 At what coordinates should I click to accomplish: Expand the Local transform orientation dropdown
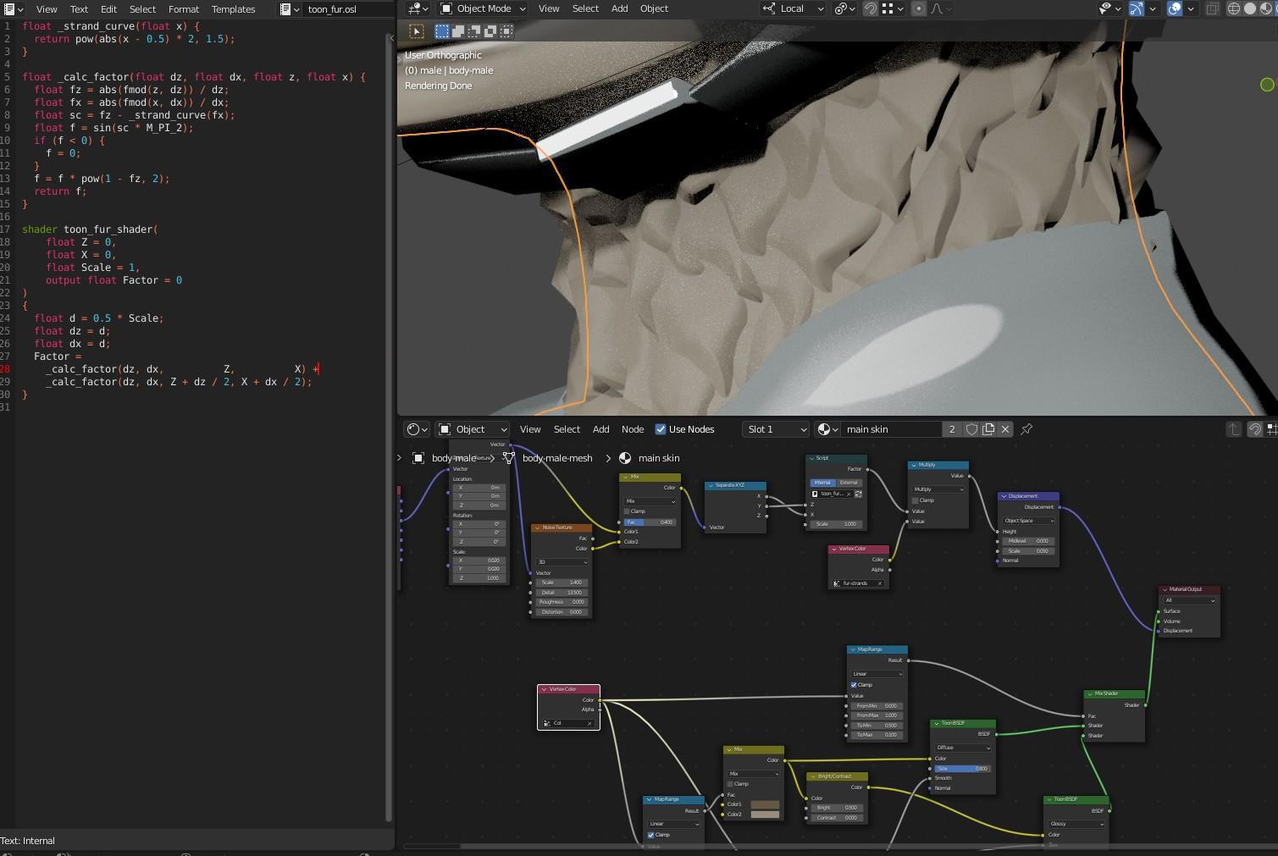click(794, 8)
